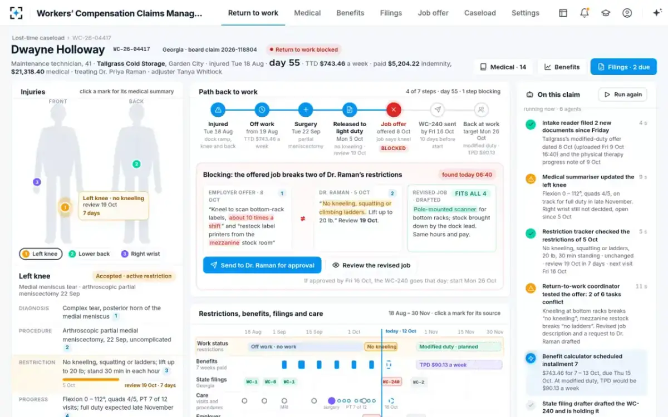This screenshot has height=417, width=668.
Task: Select the Lower back injury chip
Action: tap(89, 254)
